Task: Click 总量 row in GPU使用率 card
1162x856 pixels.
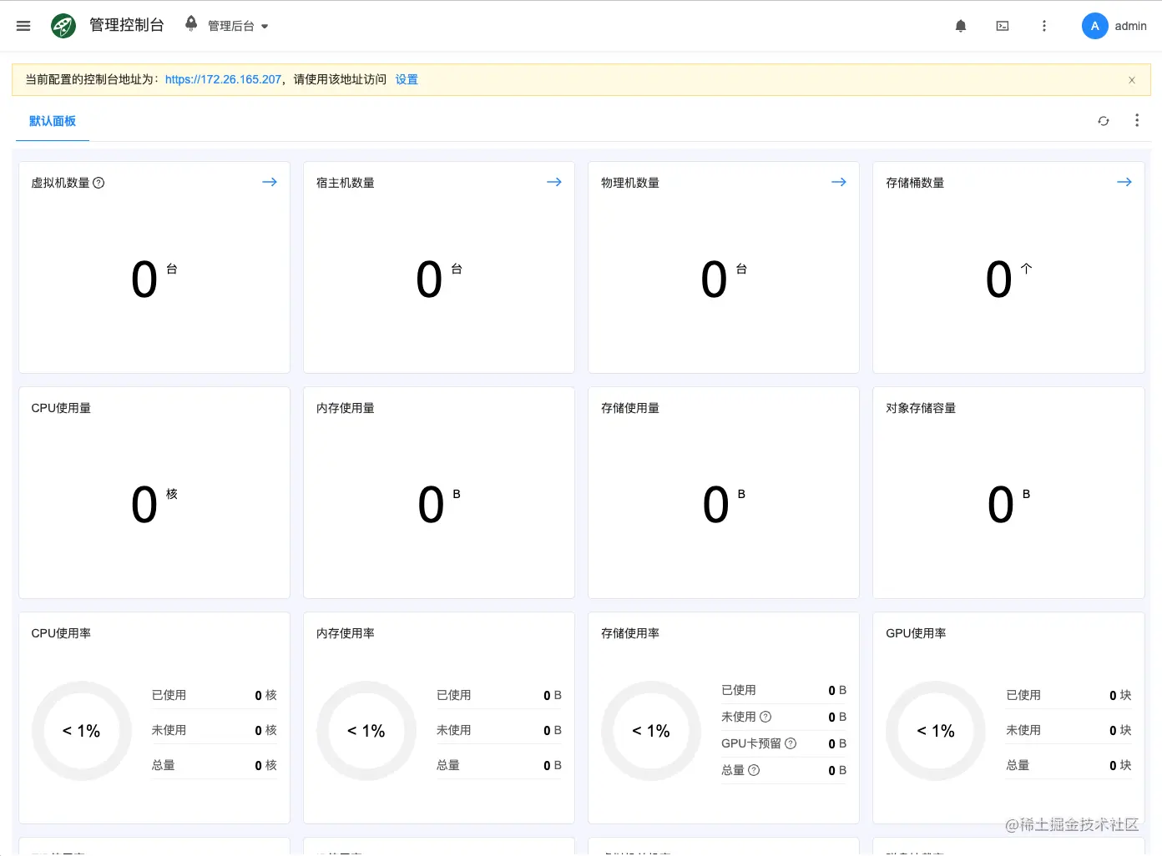Action: [x=1069, y=765]
